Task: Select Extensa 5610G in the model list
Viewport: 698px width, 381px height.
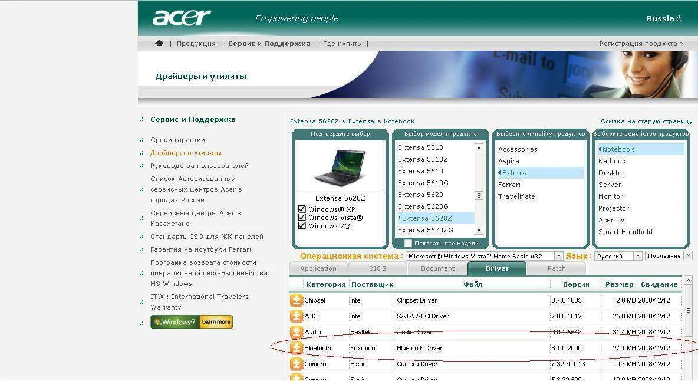Action: pos(423,183)
